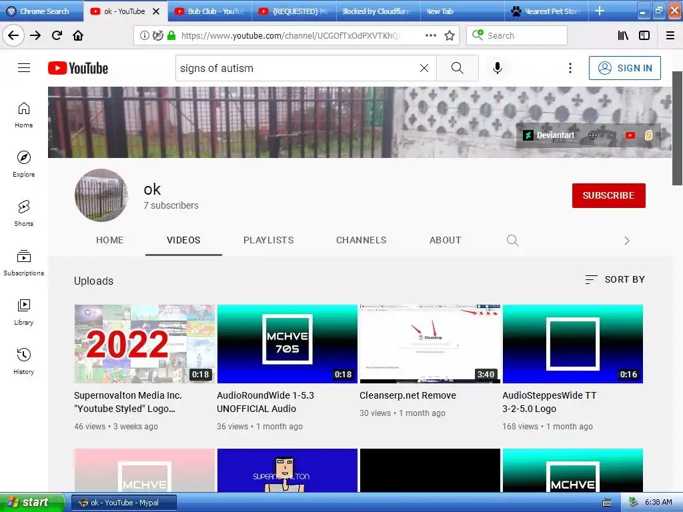Image resolution: width=683 pixels, height=512 pixels.
Task: Switch to the VIDEOS channel tab
Action: click(x=183, y=240)
